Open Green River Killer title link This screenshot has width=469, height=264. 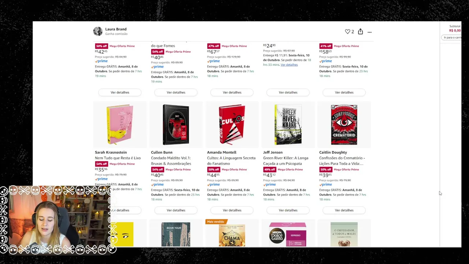click(285, 161)
